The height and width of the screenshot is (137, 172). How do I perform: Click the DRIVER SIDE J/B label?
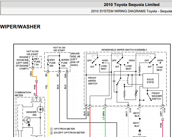point(75,59)
